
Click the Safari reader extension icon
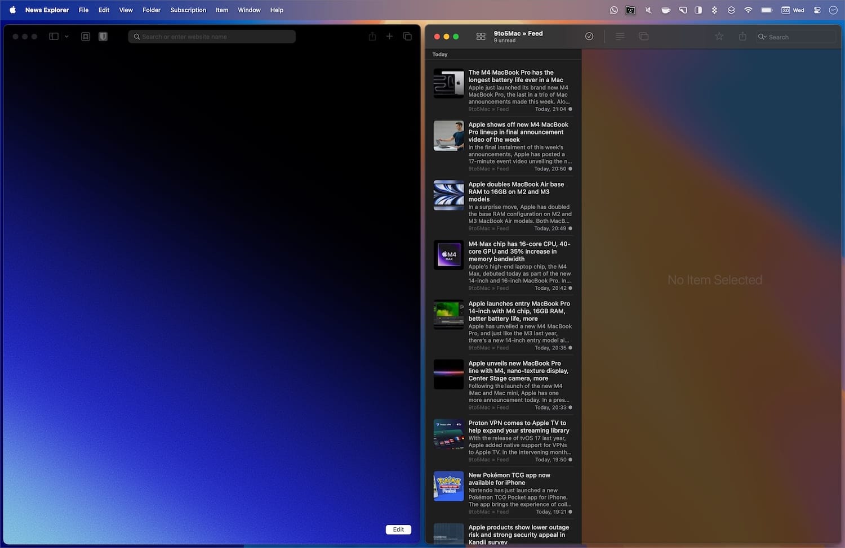pos(86,37)
